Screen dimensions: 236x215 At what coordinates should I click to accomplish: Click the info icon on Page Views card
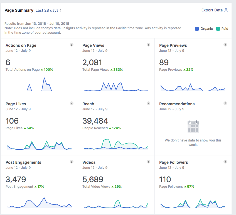(x=148, y=45)
